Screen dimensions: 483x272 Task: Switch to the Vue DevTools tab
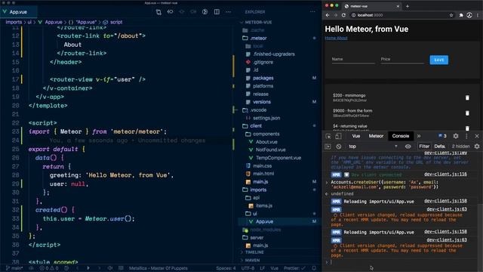point(356,136)
